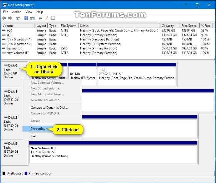Sort by the Type column header
The height and width of the screenshot is (183, 216).
53,26
